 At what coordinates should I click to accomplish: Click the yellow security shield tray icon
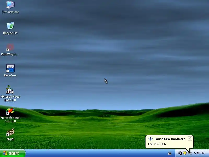coord(185,153)
